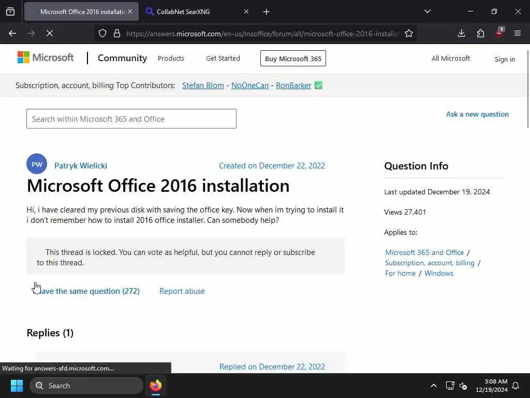Open For home category link
Screen dimensions: 530x398
pyautogui.click(x=400, y=273)
